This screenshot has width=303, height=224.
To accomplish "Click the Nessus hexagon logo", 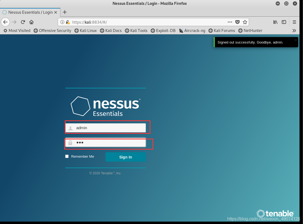I will pos(80,106).
